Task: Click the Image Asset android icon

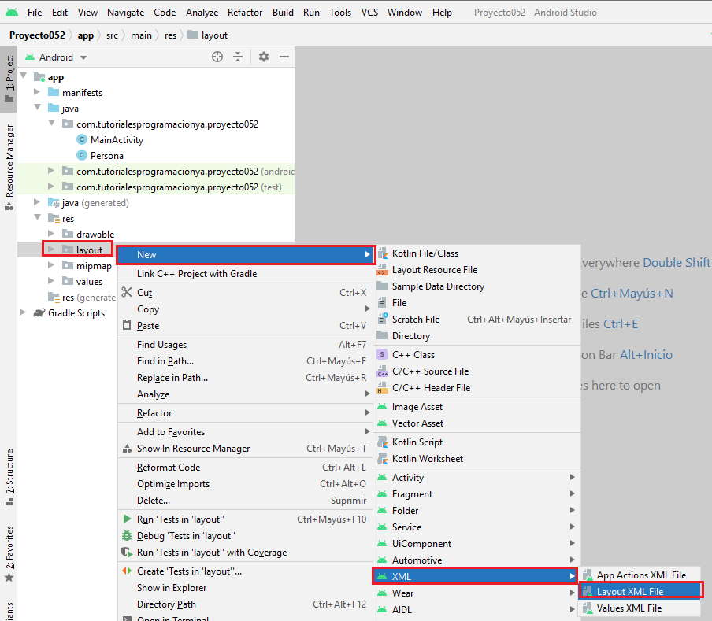Action: 382,406
